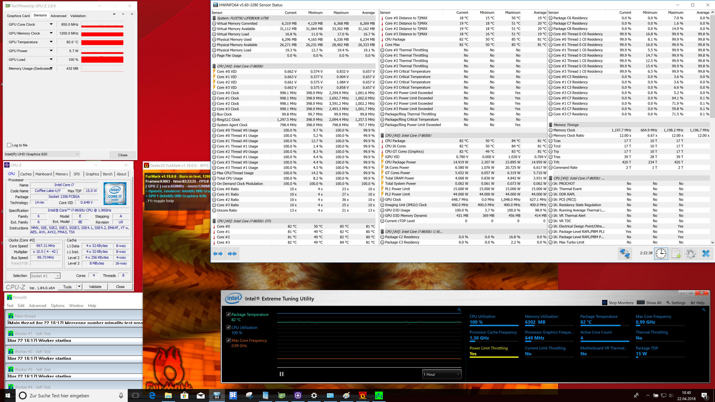Select CPU Package Power row in HWiNFO

coord(463,162)
